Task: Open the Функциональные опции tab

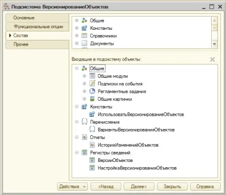Action: (37, 27)
